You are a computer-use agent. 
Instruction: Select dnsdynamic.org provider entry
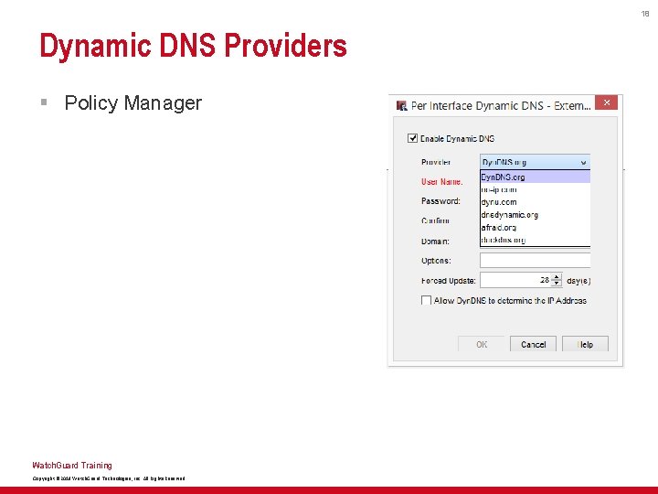click(535, 215)
